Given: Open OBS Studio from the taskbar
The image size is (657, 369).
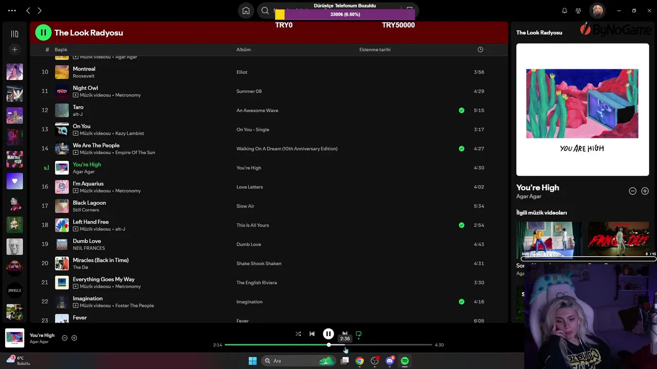Looking at the screenshot, I should coord(375,361).
